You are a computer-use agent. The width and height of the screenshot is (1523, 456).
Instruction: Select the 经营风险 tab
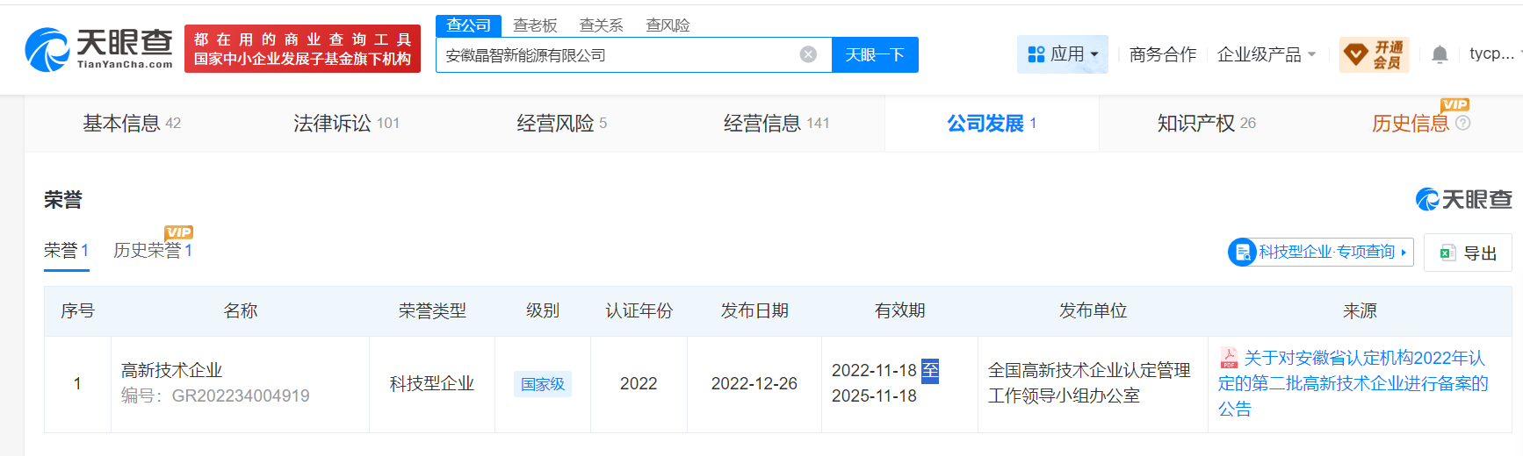pos(561,124)
